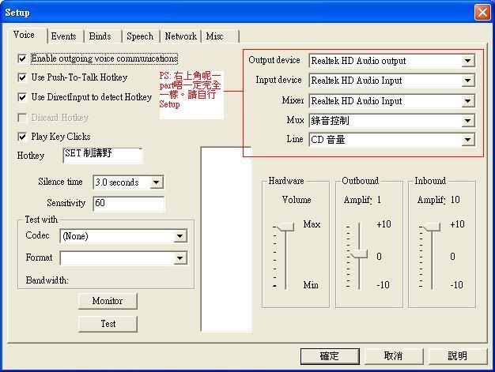The image size is (495, 372).
Task: Switch to the Binds tab
Action: click(100, 36)
